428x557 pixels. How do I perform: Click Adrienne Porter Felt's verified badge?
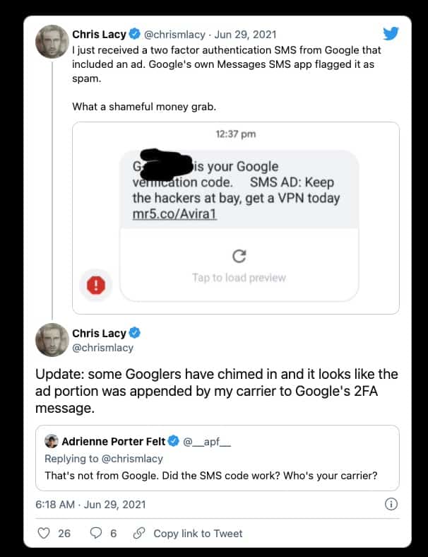tap(173, 441)
